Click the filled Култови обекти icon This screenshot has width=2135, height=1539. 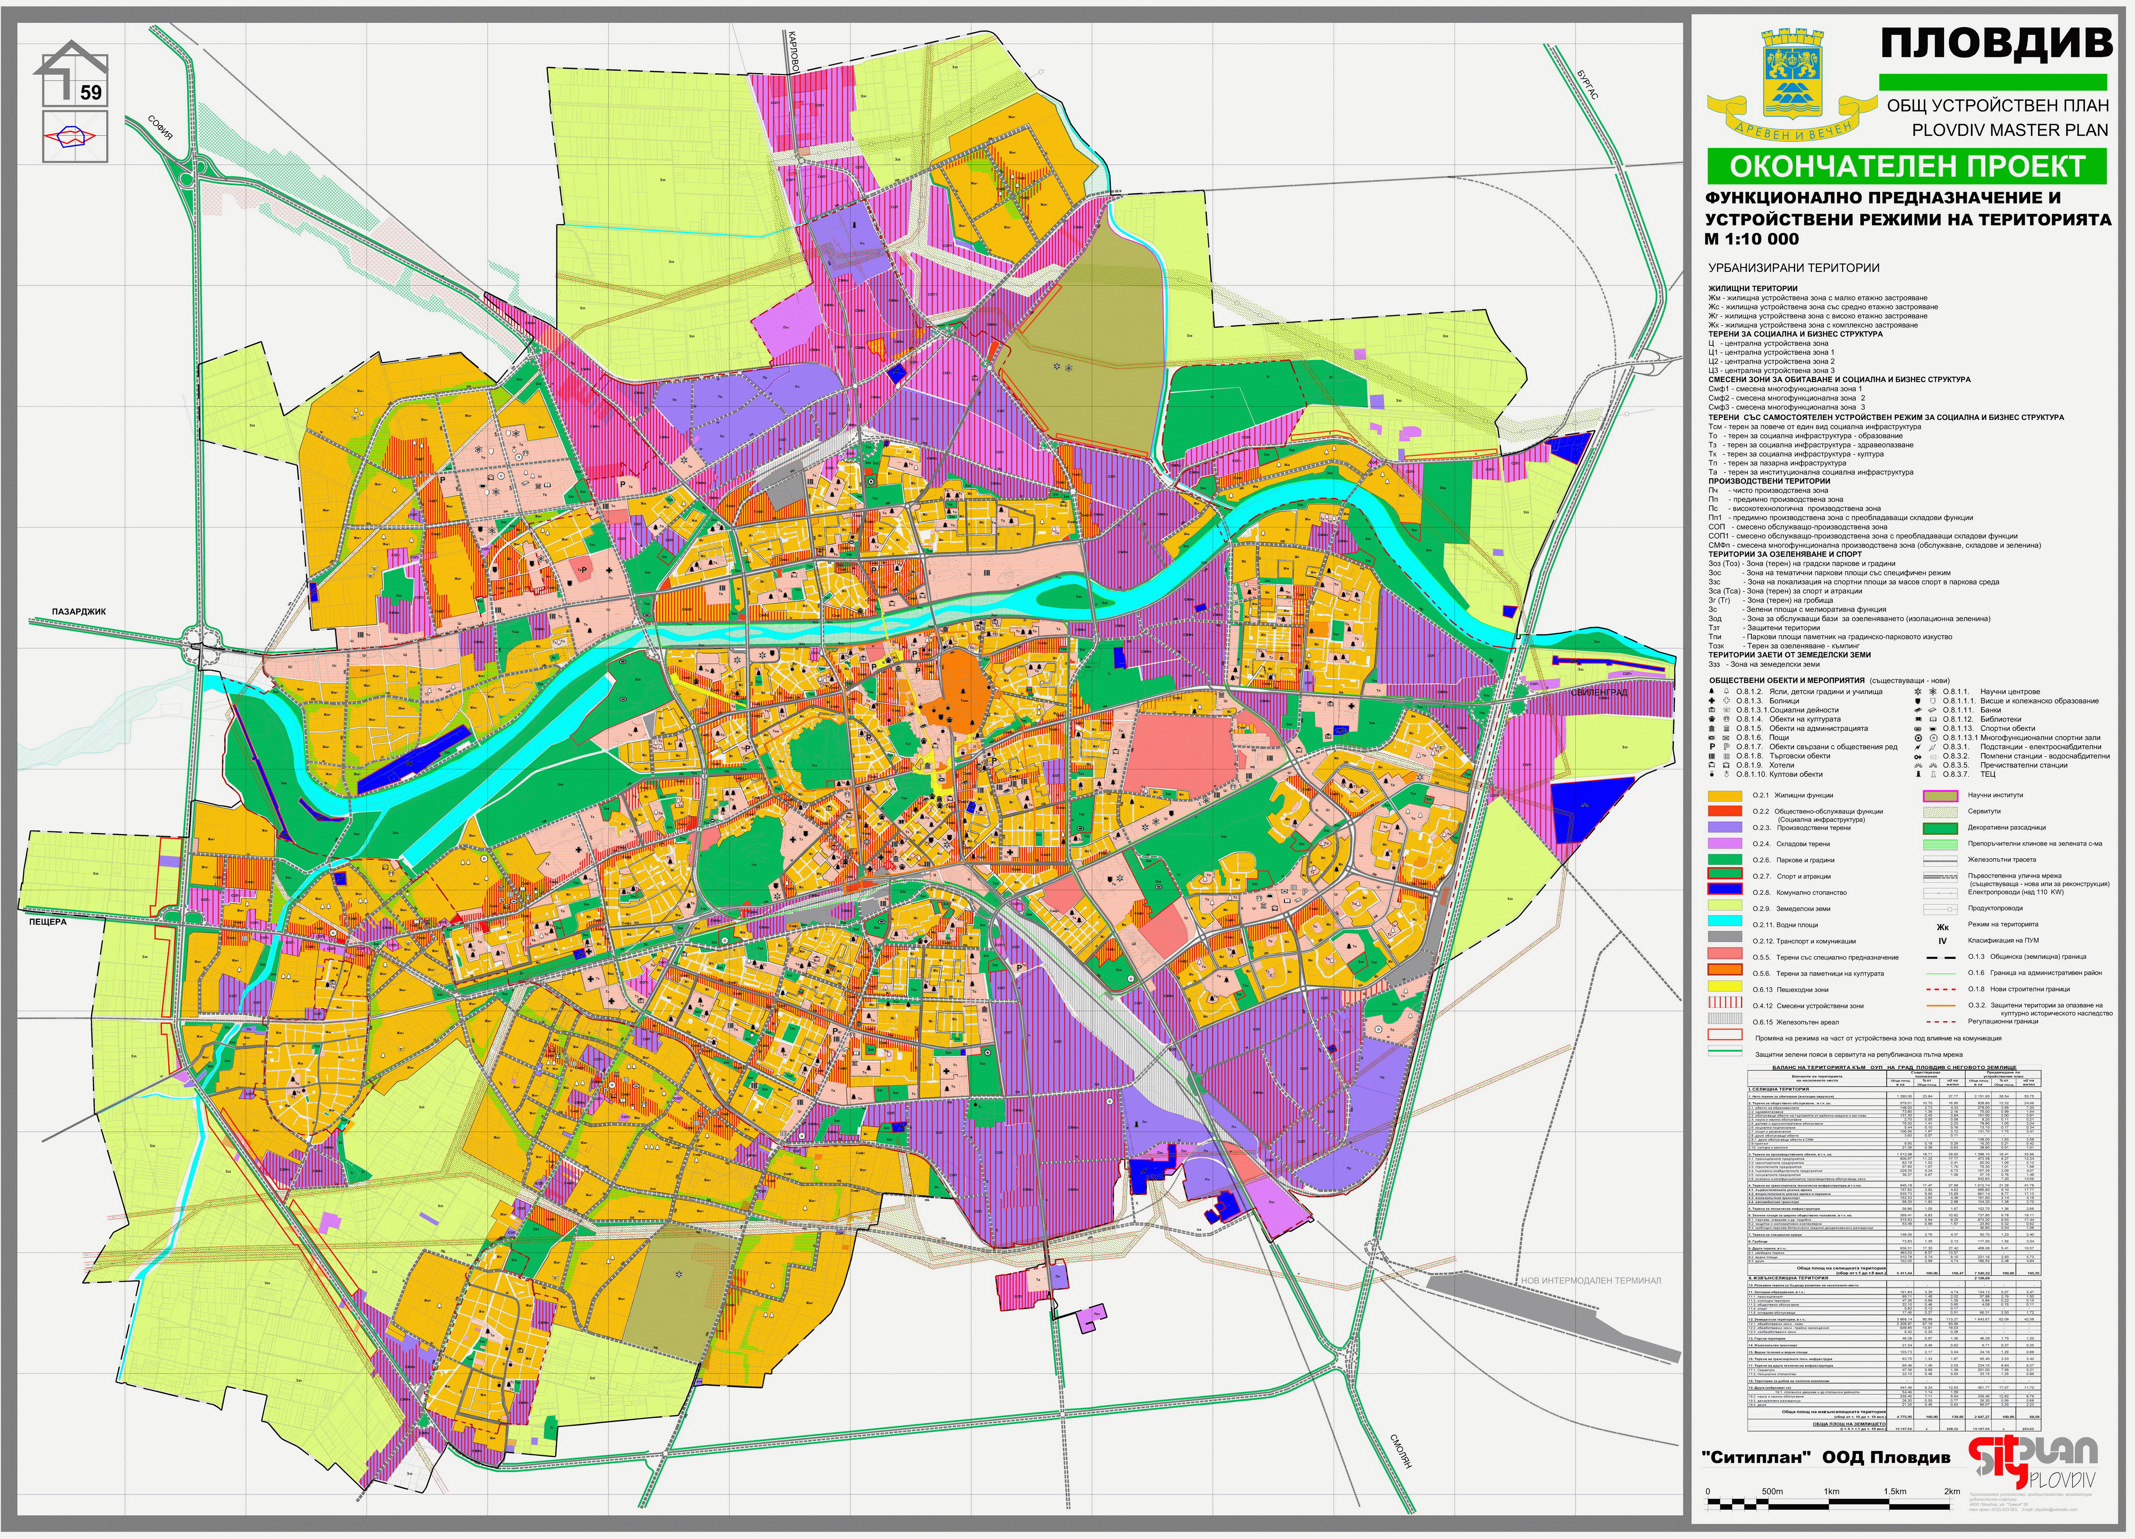(x=1712, y=774)
